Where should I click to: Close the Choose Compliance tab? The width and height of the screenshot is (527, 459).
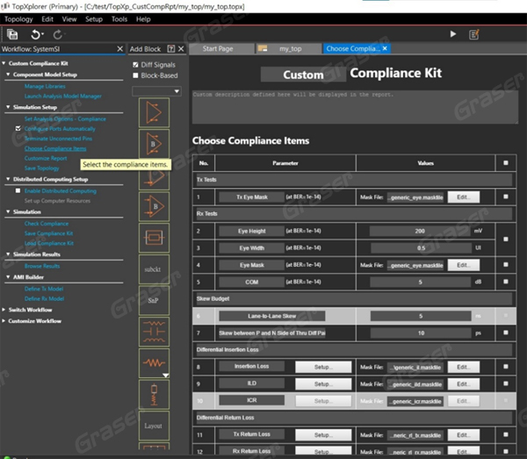(385, 48)
